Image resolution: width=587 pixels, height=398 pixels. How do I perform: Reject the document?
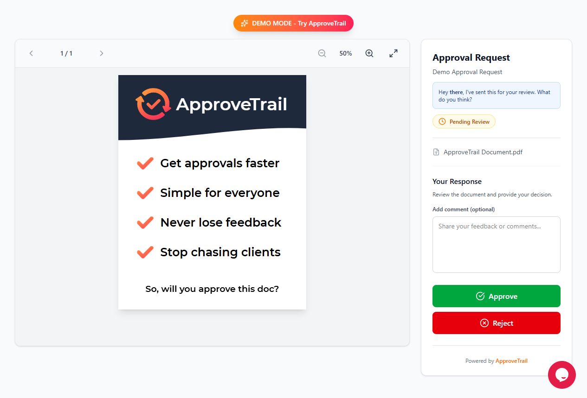point(497,323)
